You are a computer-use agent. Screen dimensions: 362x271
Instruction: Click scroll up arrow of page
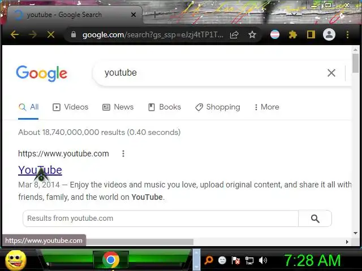pyautogui.click(x=356, y=50)
